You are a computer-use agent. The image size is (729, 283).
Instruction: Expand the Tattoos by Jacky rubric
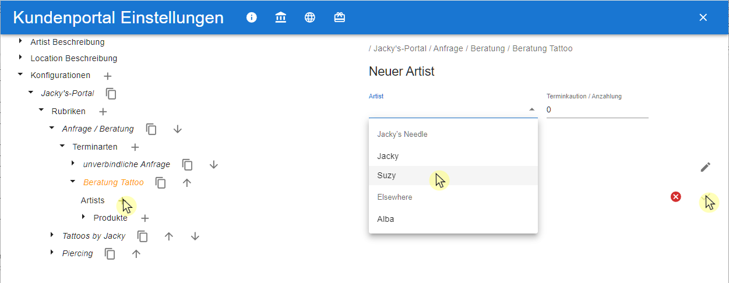click(52, 235)
